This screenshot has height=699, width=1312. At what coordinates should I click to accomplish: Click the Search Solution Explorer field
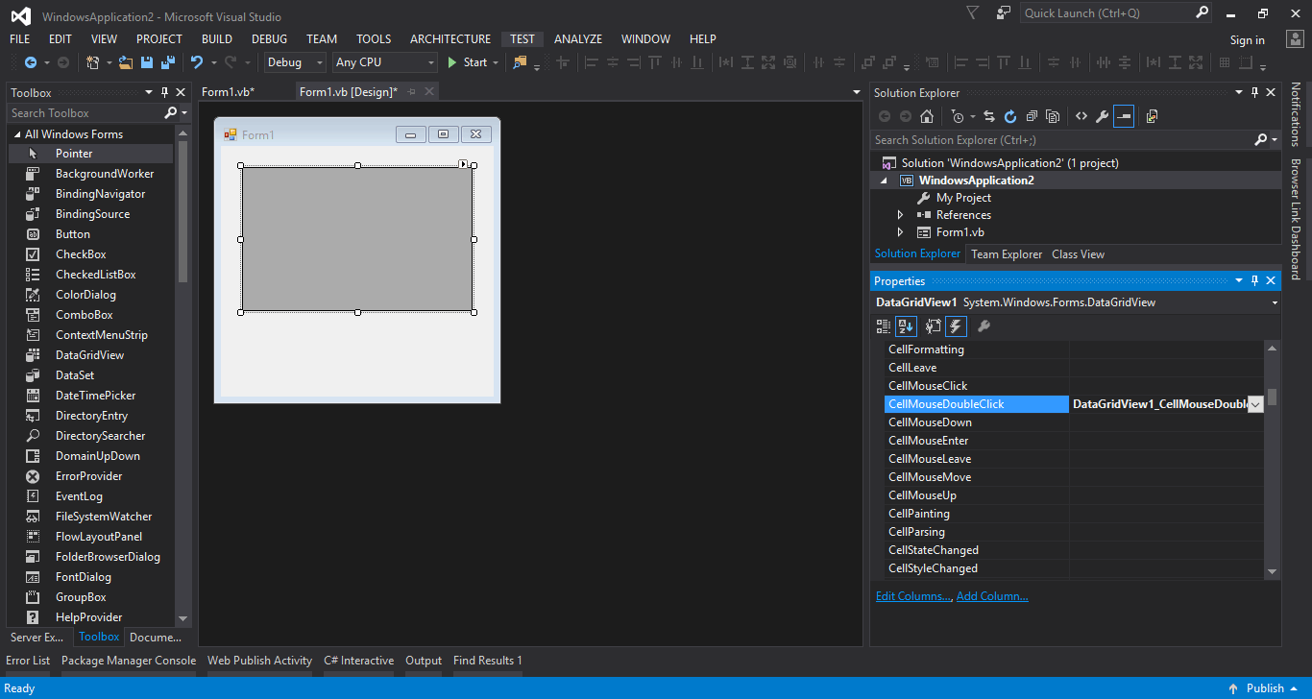(x=1061, y=140)
